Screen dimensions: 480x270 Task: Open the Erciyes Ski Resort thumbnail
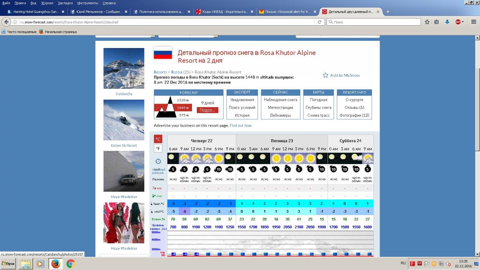point(124,120)
